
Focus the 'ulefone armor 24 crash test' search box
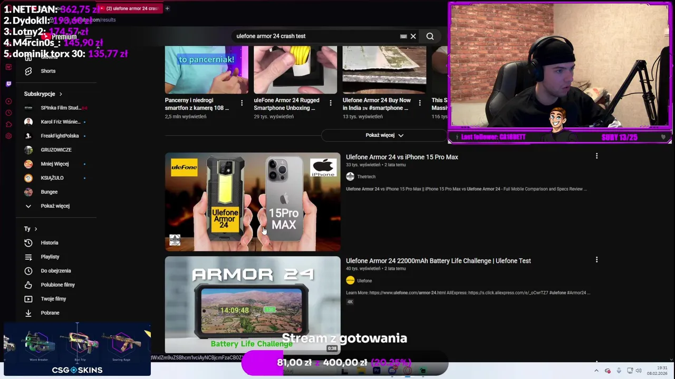tap(316, 36)
